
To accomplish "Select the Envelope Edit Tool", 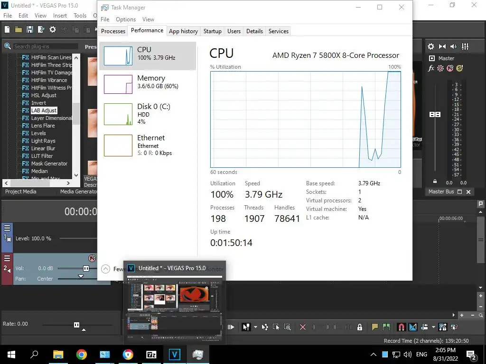I will tap(265, 327).
